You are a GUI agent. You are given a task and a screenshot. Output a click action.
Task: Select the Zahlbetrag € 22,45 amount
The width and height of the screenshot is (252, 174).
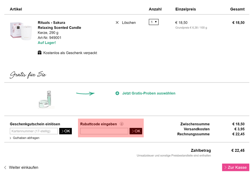[238, 151]
